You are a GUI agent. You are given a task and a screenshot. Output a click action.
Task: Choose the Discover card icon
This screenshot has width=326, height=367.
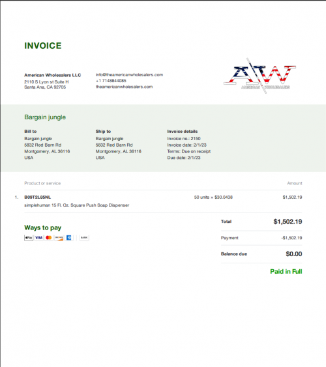click(59, 238)
